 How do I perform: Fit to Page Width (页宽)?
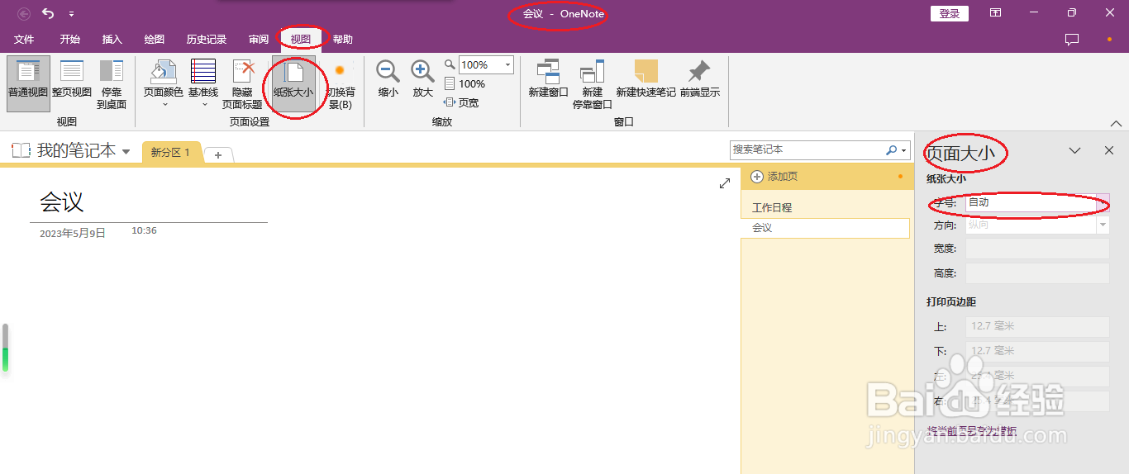point(461,102)
